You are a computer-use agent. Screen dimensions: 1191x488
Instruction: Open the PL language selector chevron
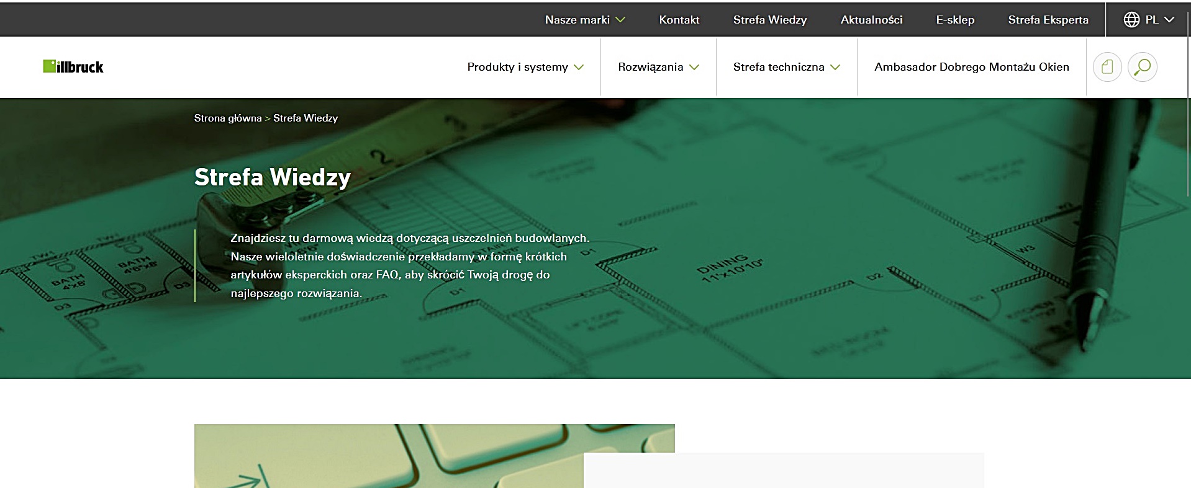point(1169,20)
